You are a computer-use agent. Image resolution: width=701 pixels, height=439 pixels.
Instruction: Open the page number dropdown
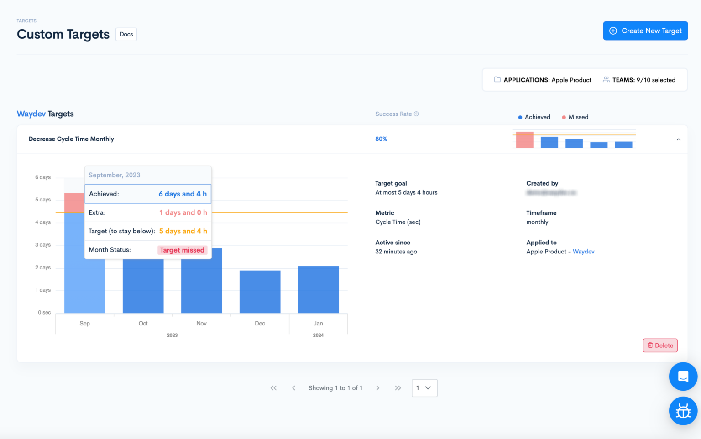pyautogui.click(x=424, y=388)
